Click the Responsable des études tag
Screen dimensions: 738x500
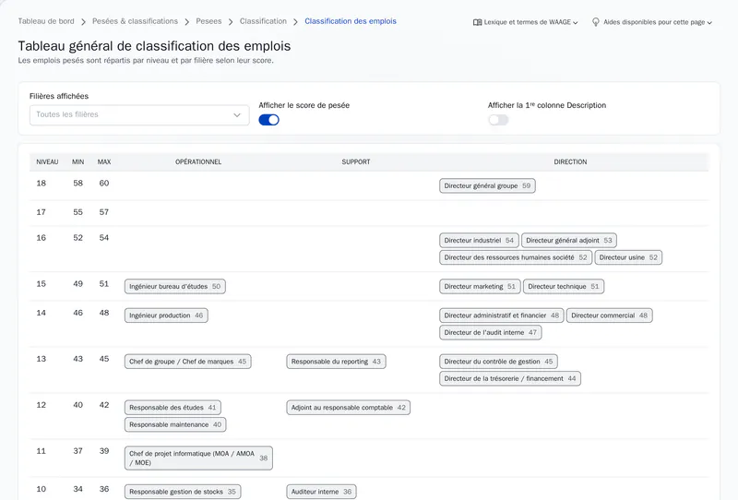[173, 408]
